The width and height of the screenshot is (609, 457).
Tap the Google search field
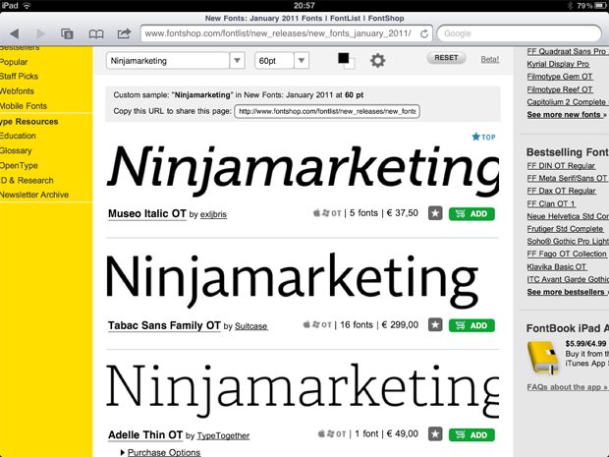(x=520, y=33)
